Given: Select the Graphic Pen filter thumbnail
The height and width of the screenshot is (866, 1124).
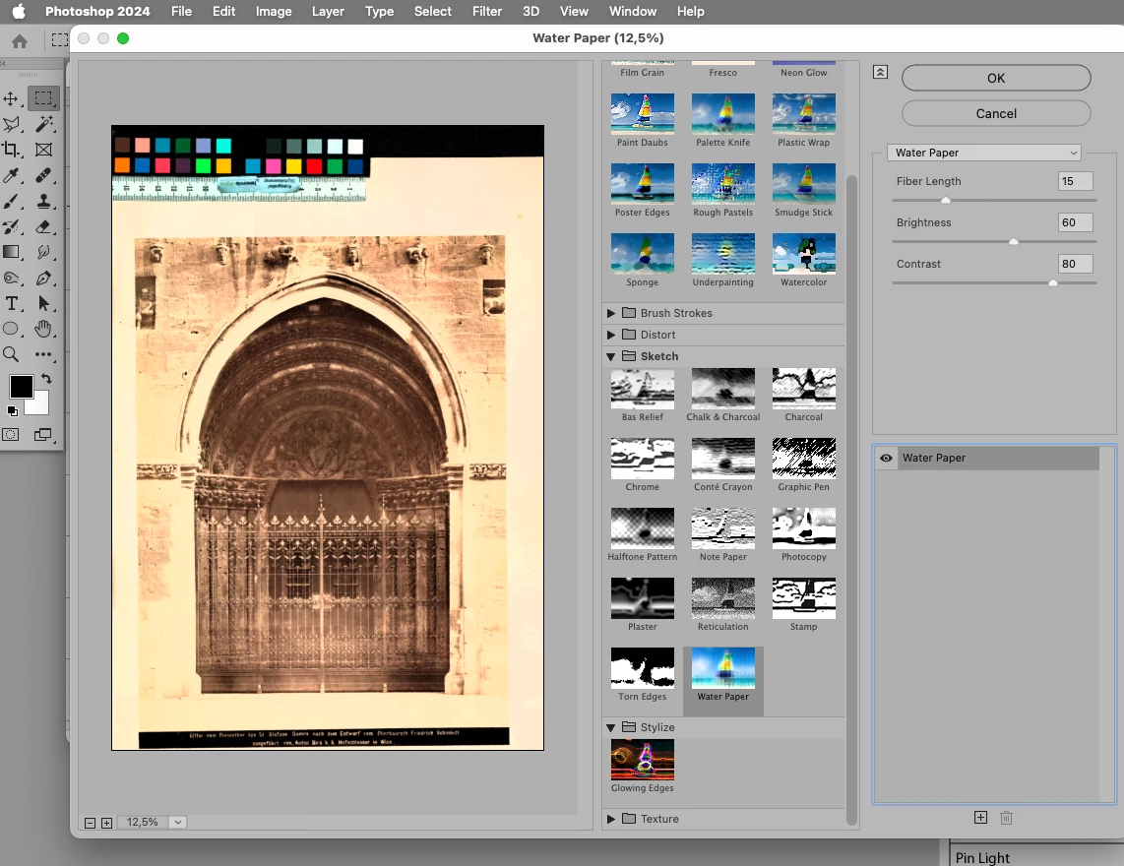Looking at the screenshot, I should [803, 459].
